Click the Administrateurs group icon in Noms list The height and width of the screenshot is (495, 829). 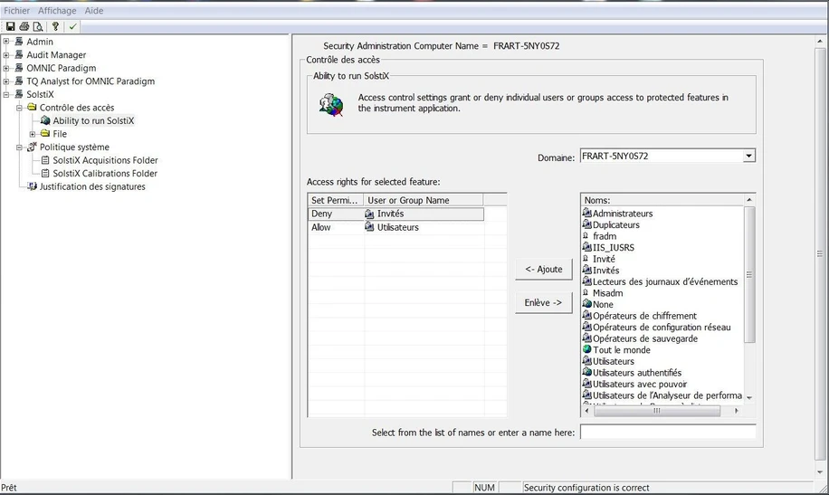(586, 214)
